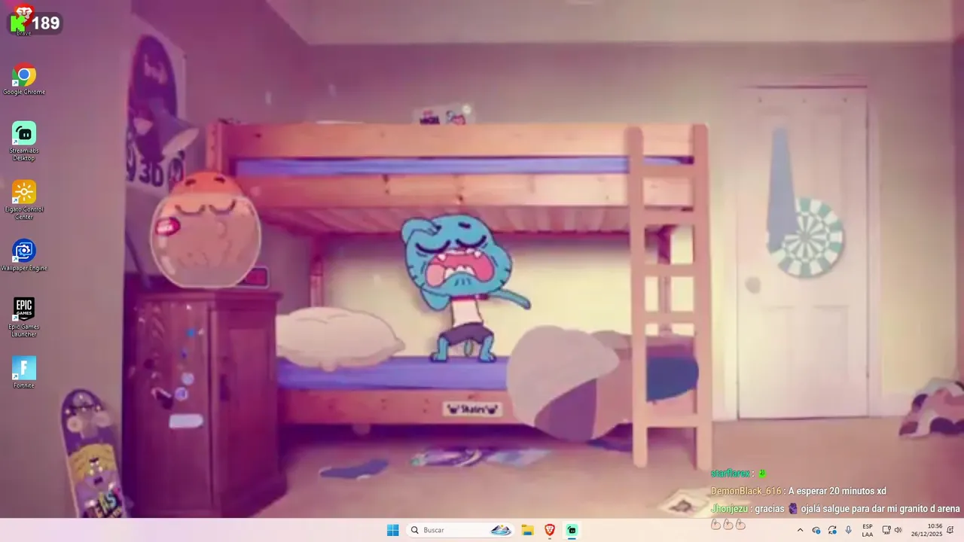Open the ESP LAA language selector

tap(868, 530)
